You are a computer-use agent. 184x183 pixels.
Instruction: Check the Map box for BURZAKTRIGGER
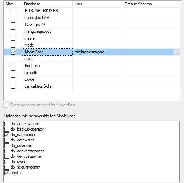tap(13, 11)
